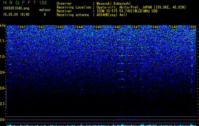Click the Receiving Location label
Screen dimensions: 199x126
coord(74,7)
